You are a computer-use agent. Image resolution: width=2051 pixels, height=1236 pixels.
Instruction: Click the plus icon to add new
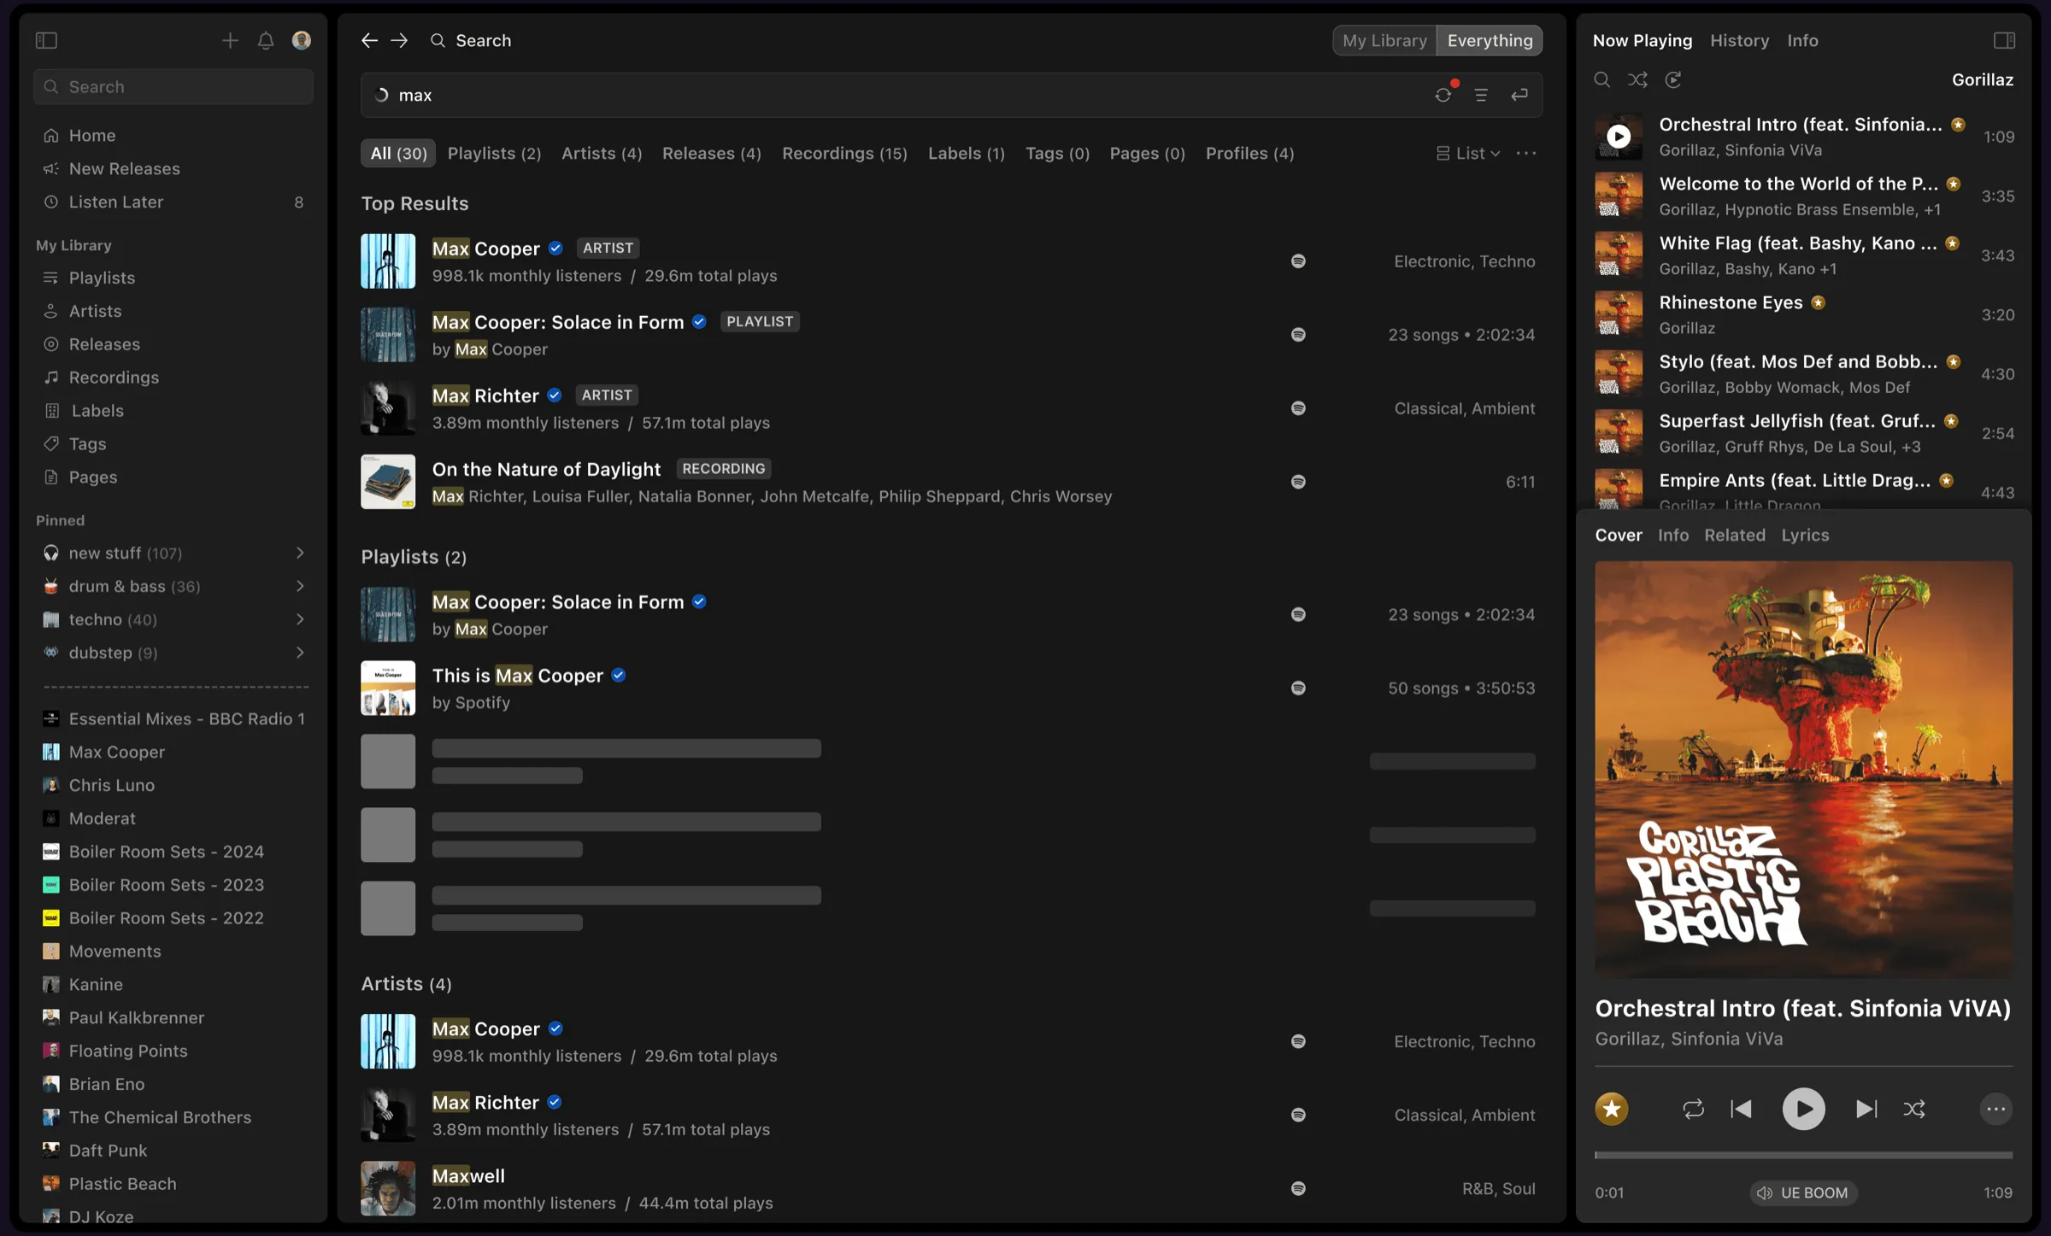coord(230,40)
